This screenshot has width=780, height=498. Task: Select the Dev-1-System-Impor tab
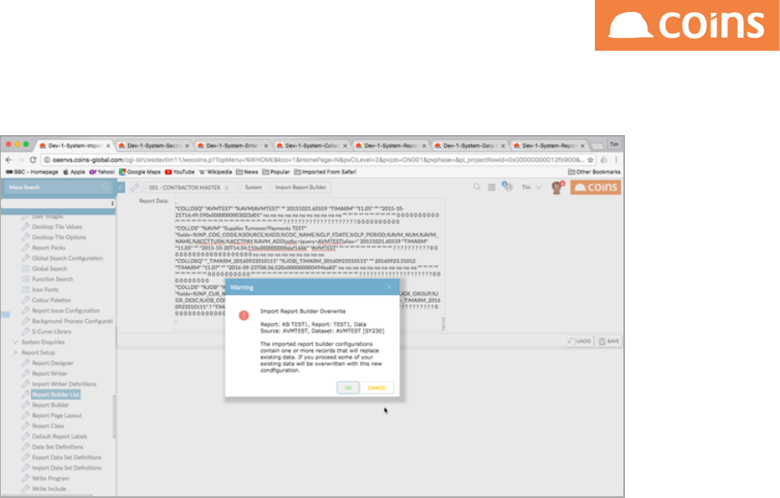75,145
